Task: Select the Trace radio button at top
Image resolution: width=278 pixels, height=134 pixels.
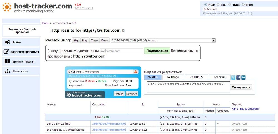Action: [230, 5]
